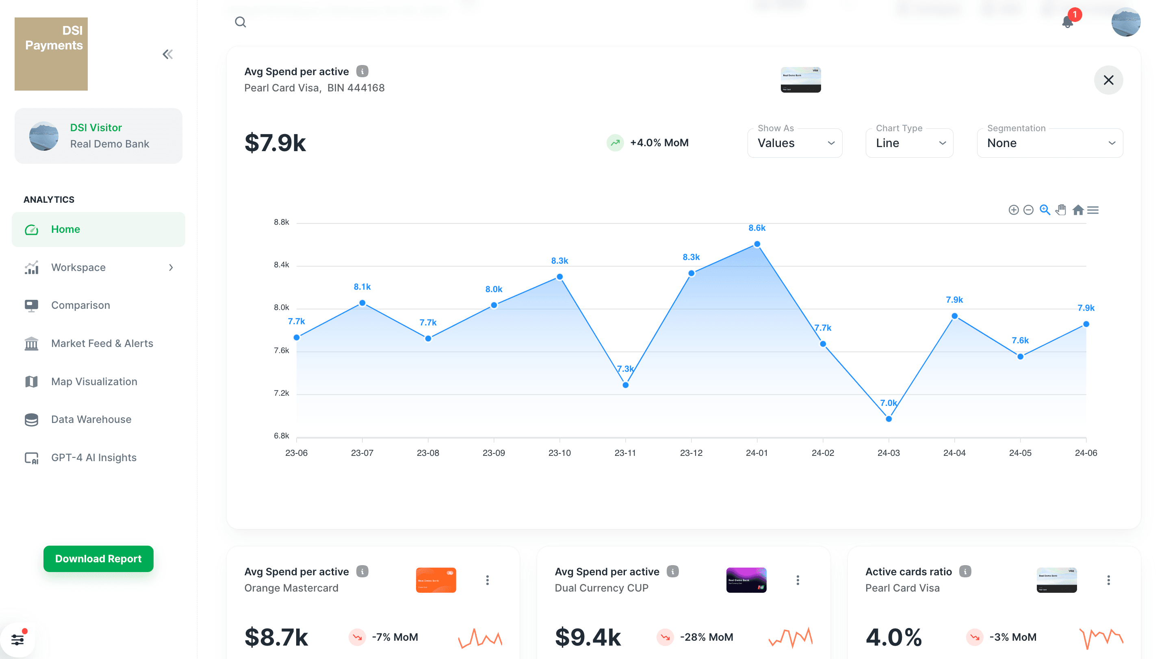The image size is (1166, 659).
Task: Go to Comparison in sidebar
Action: point(80,306)
